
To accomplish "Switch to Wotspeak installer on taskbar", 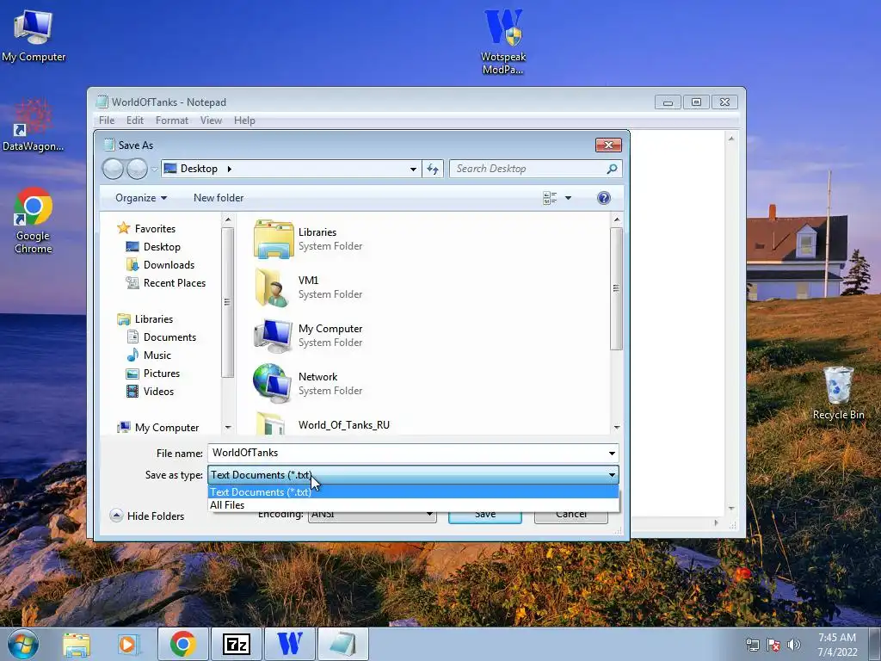I will [x=289, y=644].
